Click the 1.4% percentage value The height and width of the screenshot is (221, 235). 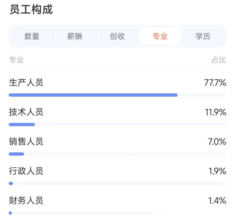click(217, 200)
